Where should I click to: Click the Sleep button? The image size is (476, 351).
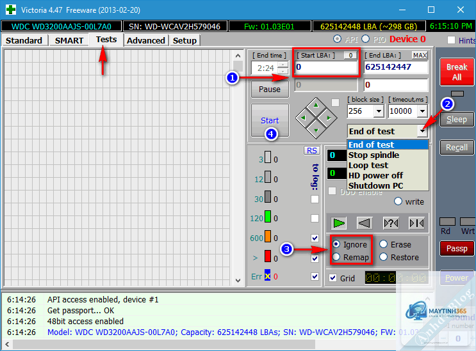pyautogui.click(x=457, y=120)
